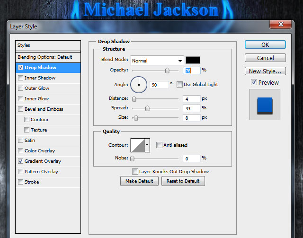The width and height of the screenshot is (303, 238).
Task: Uncheck the Preview checkbox
Action: click(x=254, y=82)
